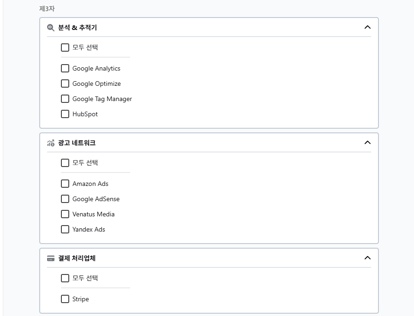Collapse the 결제 처리업체 section chevron
Image resolution: width=414 pixels, height=316 pixels.
[367, 258]
